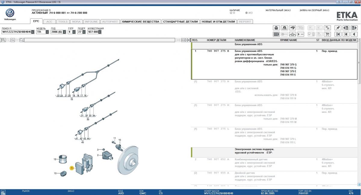This screenshot has height=195, width=361.
Task: Select the 'В' availability radio button
Action: pos(231,13)
